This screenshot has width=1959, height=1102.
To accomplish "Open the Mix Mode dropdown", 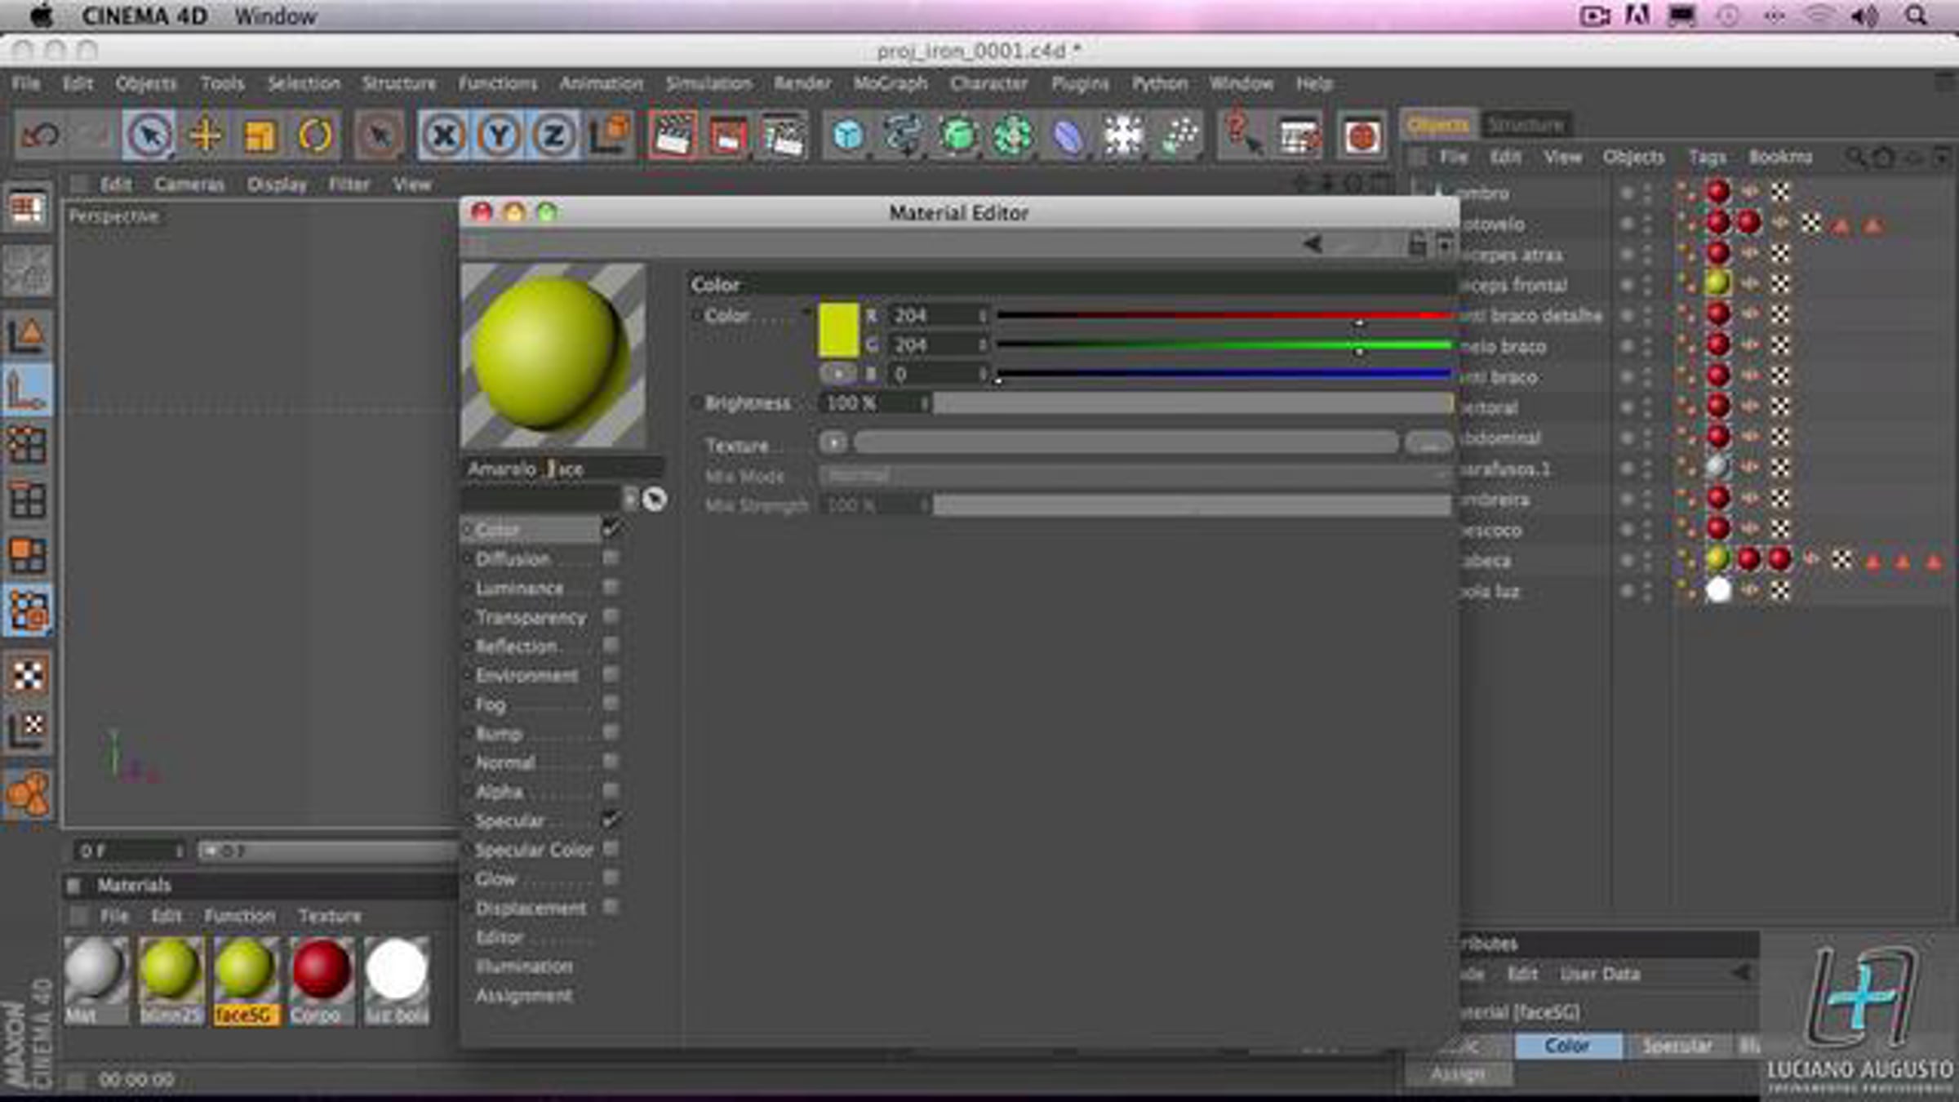I will (x=1136, y=475).
